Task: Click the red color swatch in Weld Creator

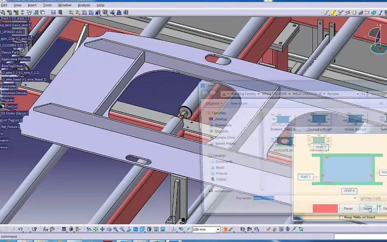Action: pos(325,208)
